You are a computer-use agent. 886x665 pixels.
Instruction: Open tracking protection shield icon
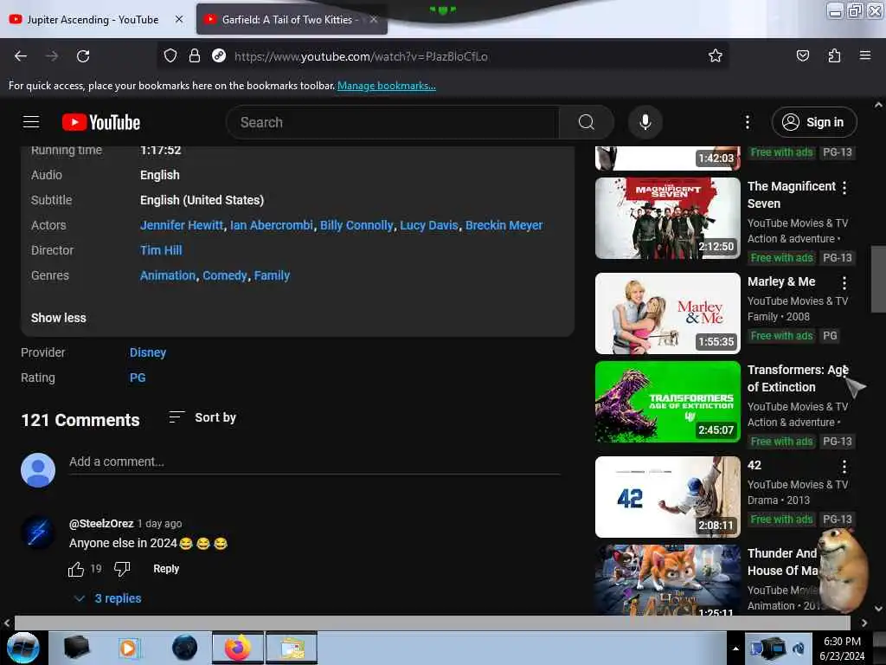click(170, 55)
